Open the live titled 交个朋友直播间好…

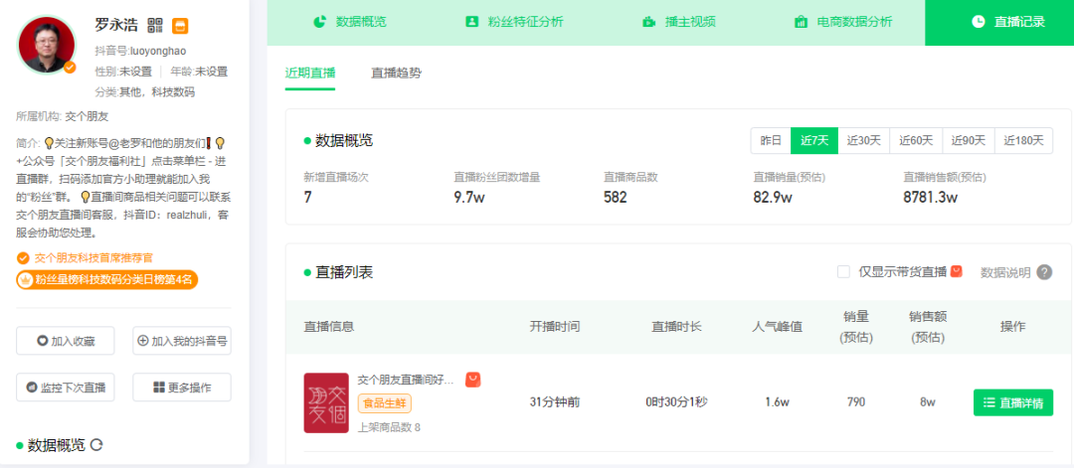(x=405, y=381)
